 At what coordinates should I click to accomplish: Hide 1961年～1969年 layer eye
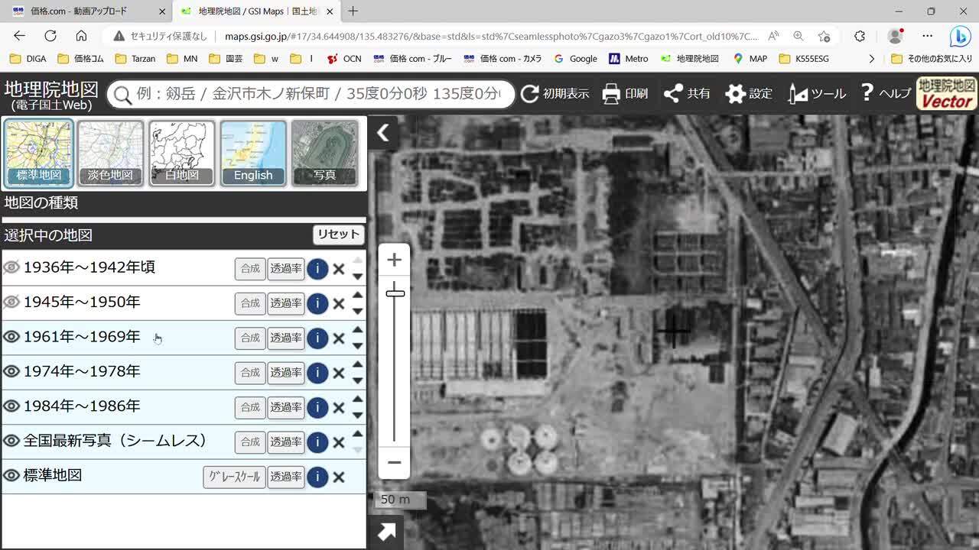pos(11,337)
